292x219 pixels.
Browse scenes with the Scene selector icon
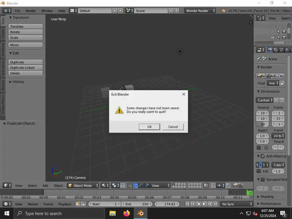coord(129,11)
